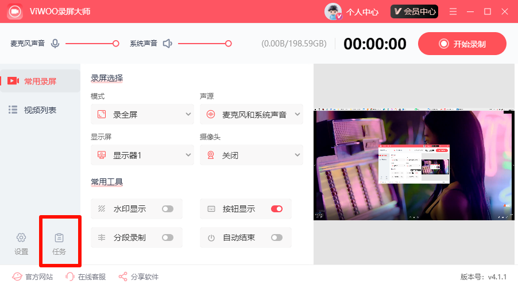Click 分享软件 share software link
The width and height of the screenshot is (518, 288).
145,277
